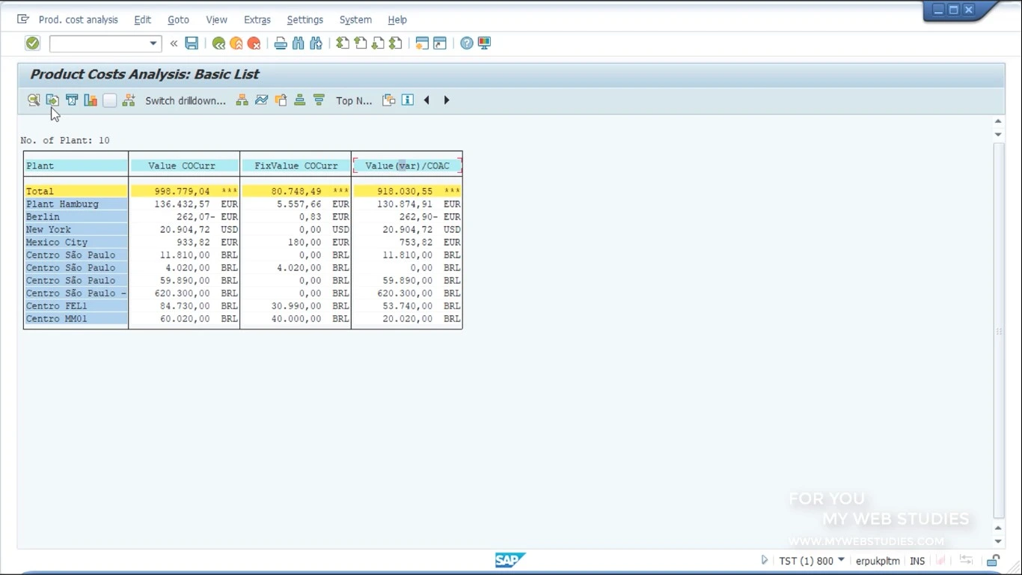
Task: Select the Mexico City plant row
Action: tap(76, 242)
